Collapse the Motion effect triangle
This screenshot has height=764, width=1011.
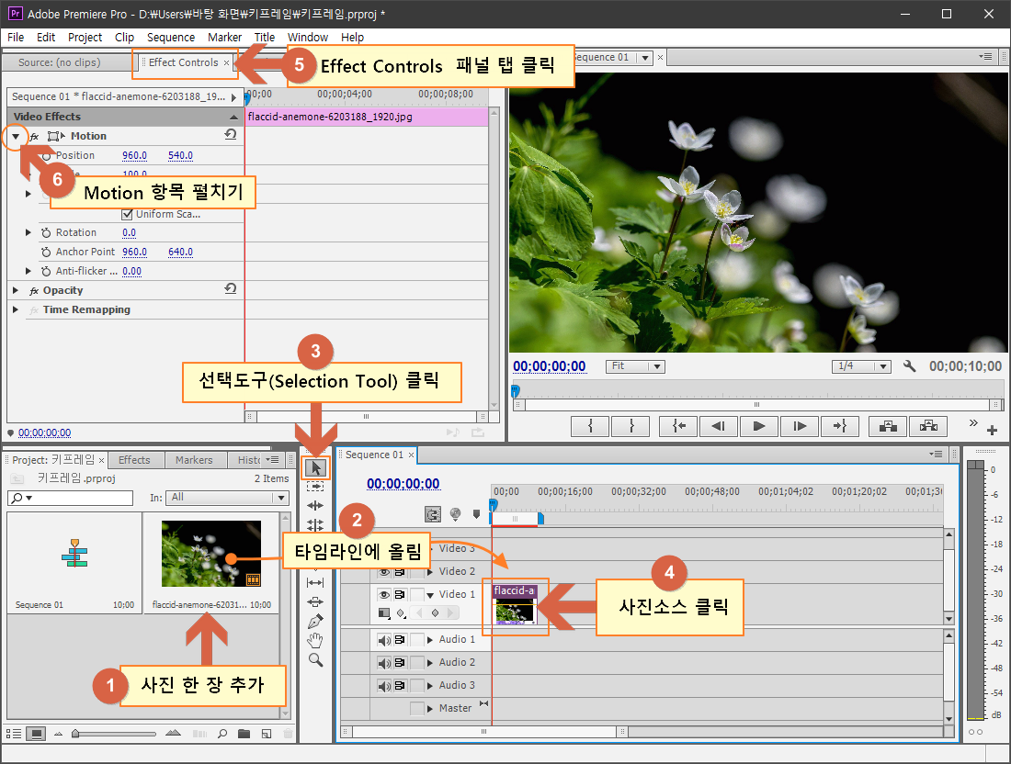[16, 137]
